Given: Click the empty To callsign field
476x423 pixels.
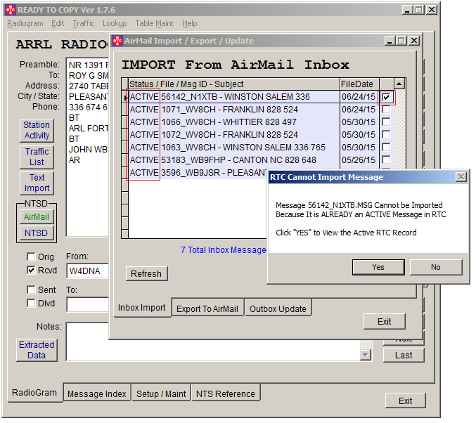Looking at the screenshot, I should tap(87, 304).
